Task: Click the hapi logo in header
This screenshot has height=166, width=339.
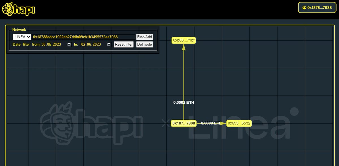Action: (x=18, y=9)
